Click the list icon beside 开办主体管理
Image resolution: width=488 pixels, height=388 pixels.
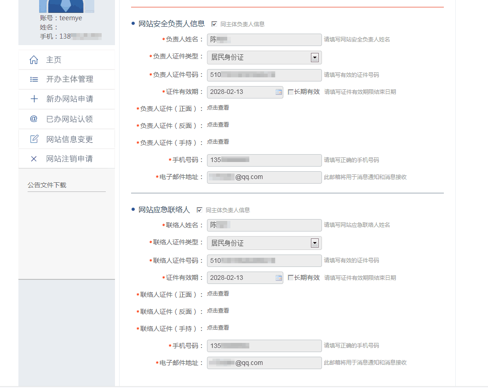(x=34, y=80)
